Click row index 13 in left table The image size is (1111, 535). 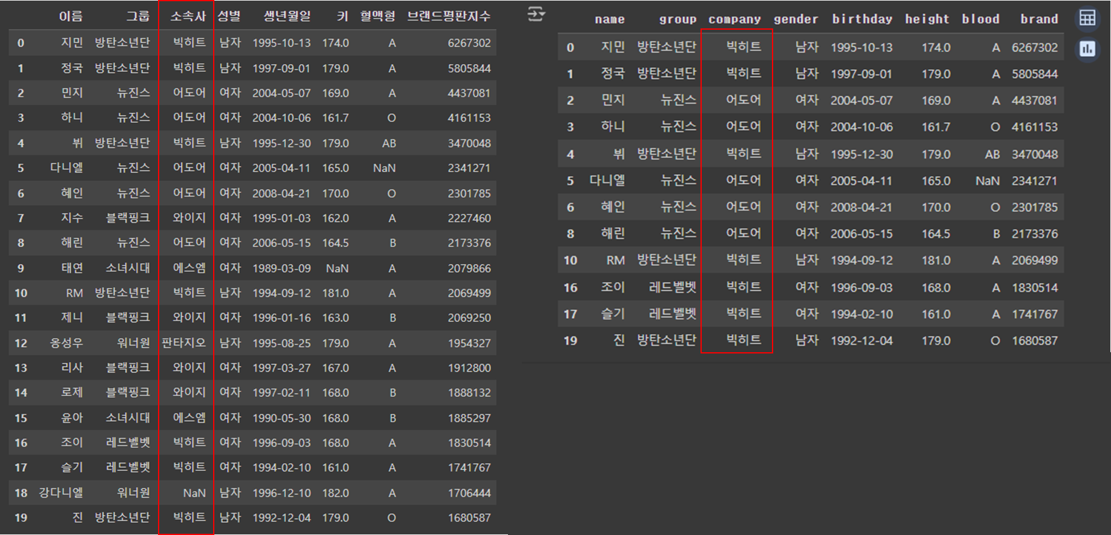pos(21,368)
